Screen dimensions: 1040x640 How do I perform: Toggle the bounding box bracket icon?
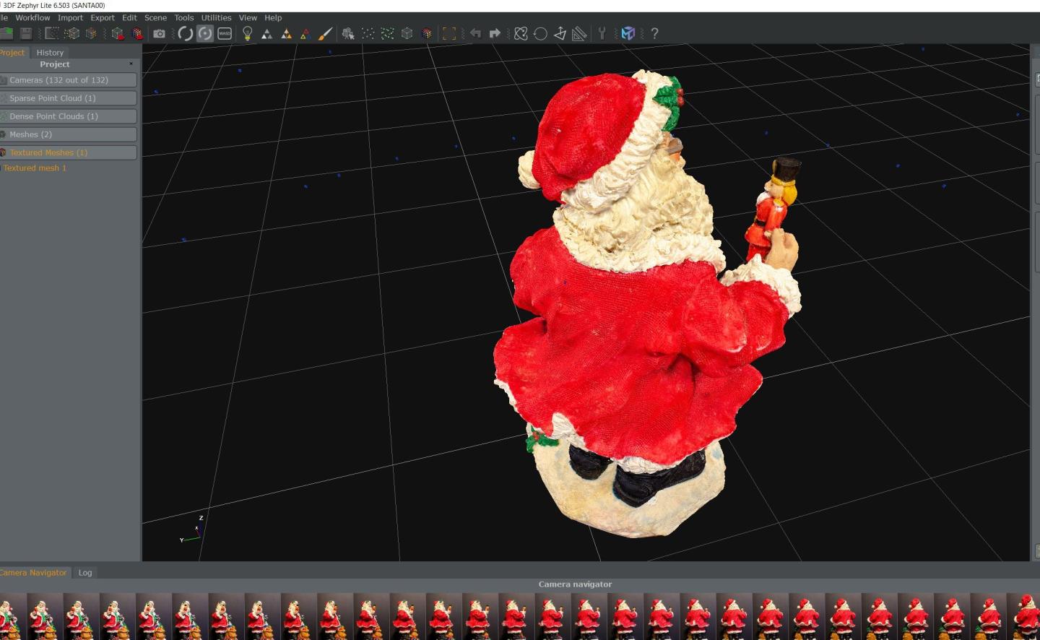(x=449, y=33)
